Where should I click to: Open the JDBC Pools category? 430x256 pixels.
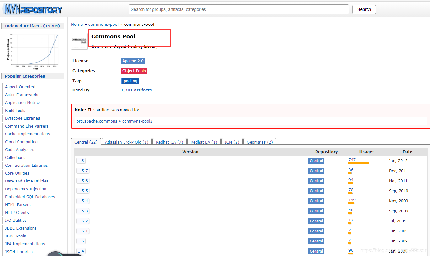point(15,236)
